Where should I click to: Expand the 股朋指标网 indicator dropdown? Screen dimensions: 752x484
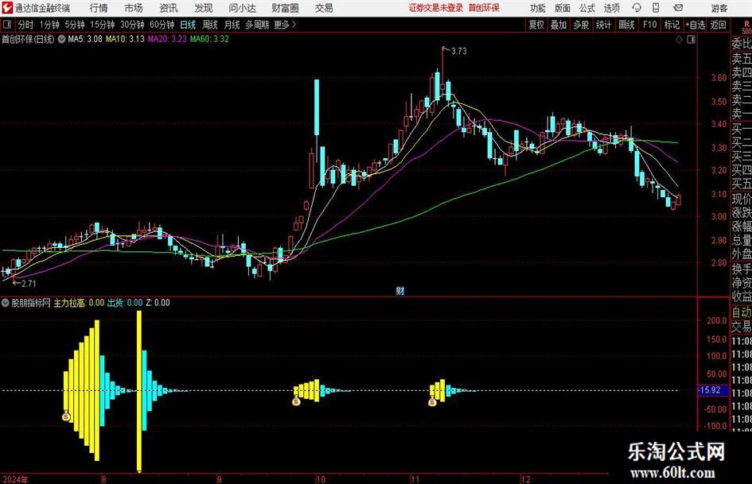coord(6,303)
